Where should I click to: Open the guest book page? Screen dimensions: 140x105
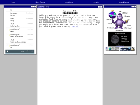[69, 2]
